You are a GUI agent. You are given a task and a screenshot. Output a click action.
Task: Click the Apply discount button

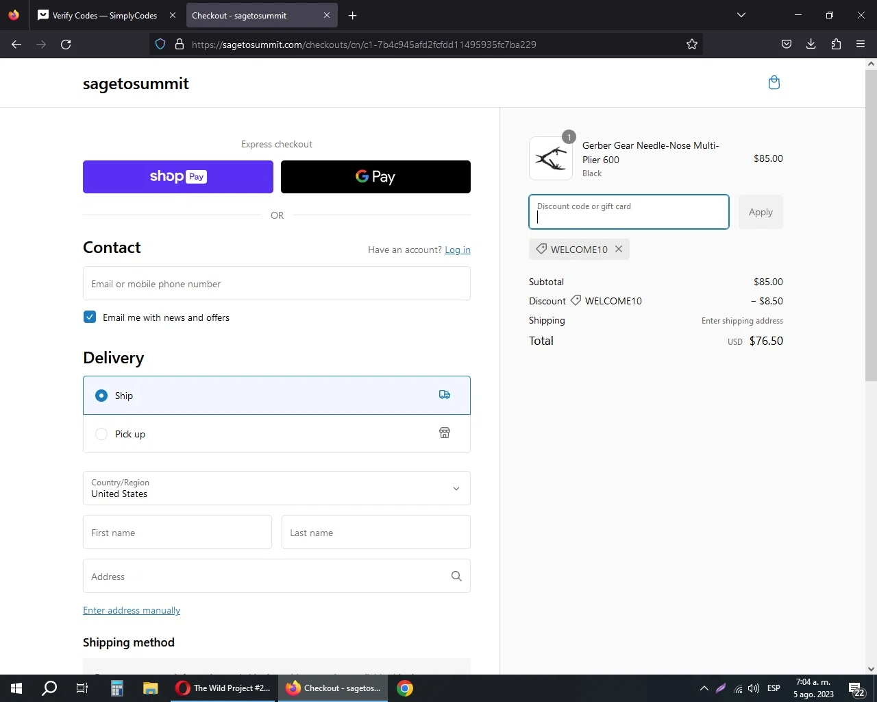point(761,212)
